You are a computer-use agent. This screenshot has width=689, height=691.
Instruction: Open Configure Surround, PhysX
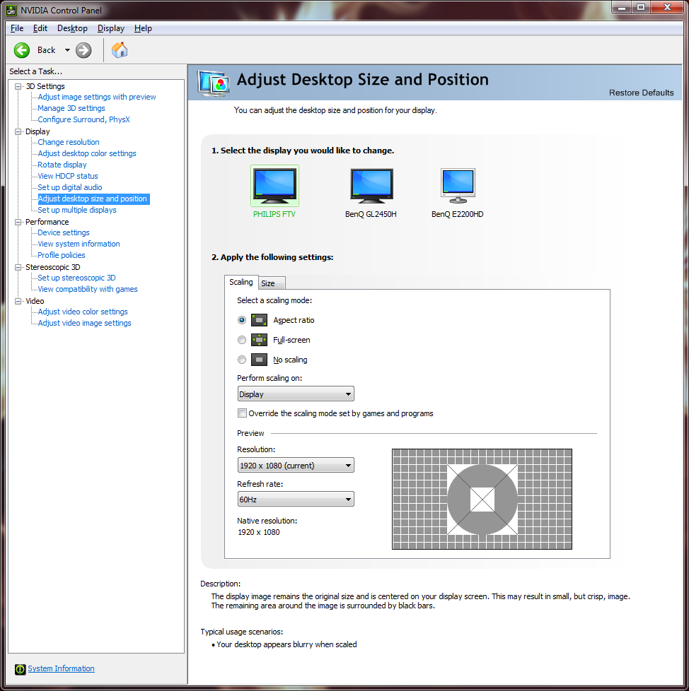coord(83,119)
